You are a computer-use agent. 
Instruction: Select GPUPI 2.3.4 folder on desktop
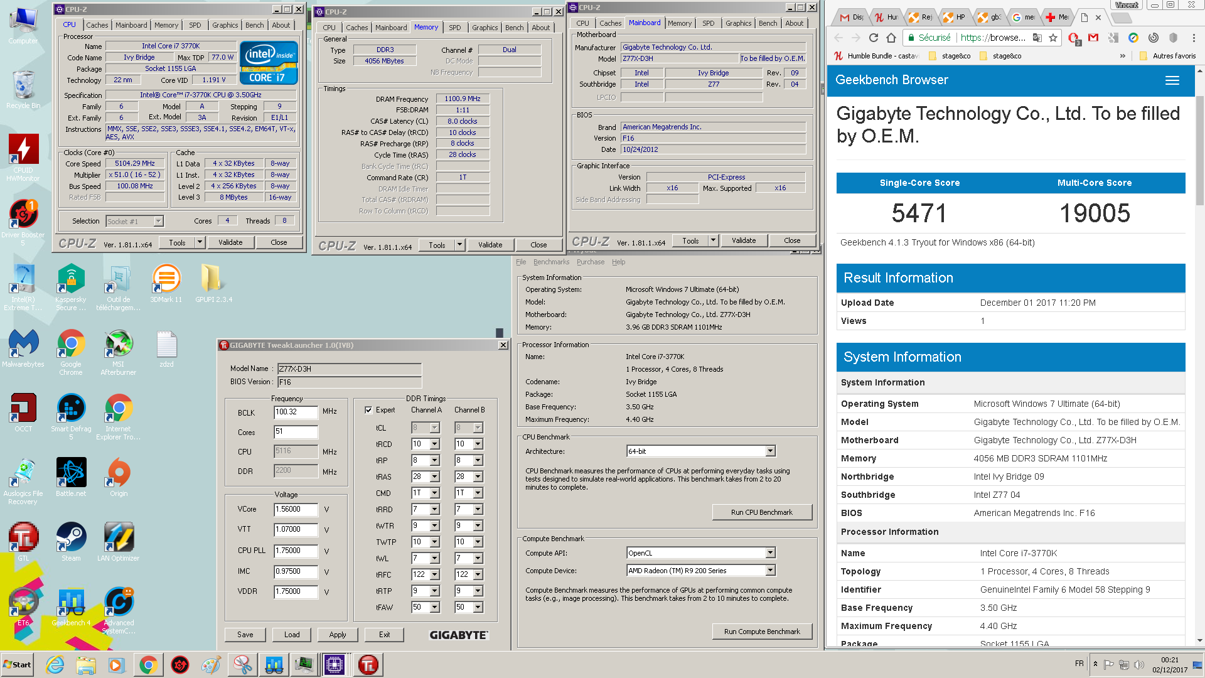point(213,283)
